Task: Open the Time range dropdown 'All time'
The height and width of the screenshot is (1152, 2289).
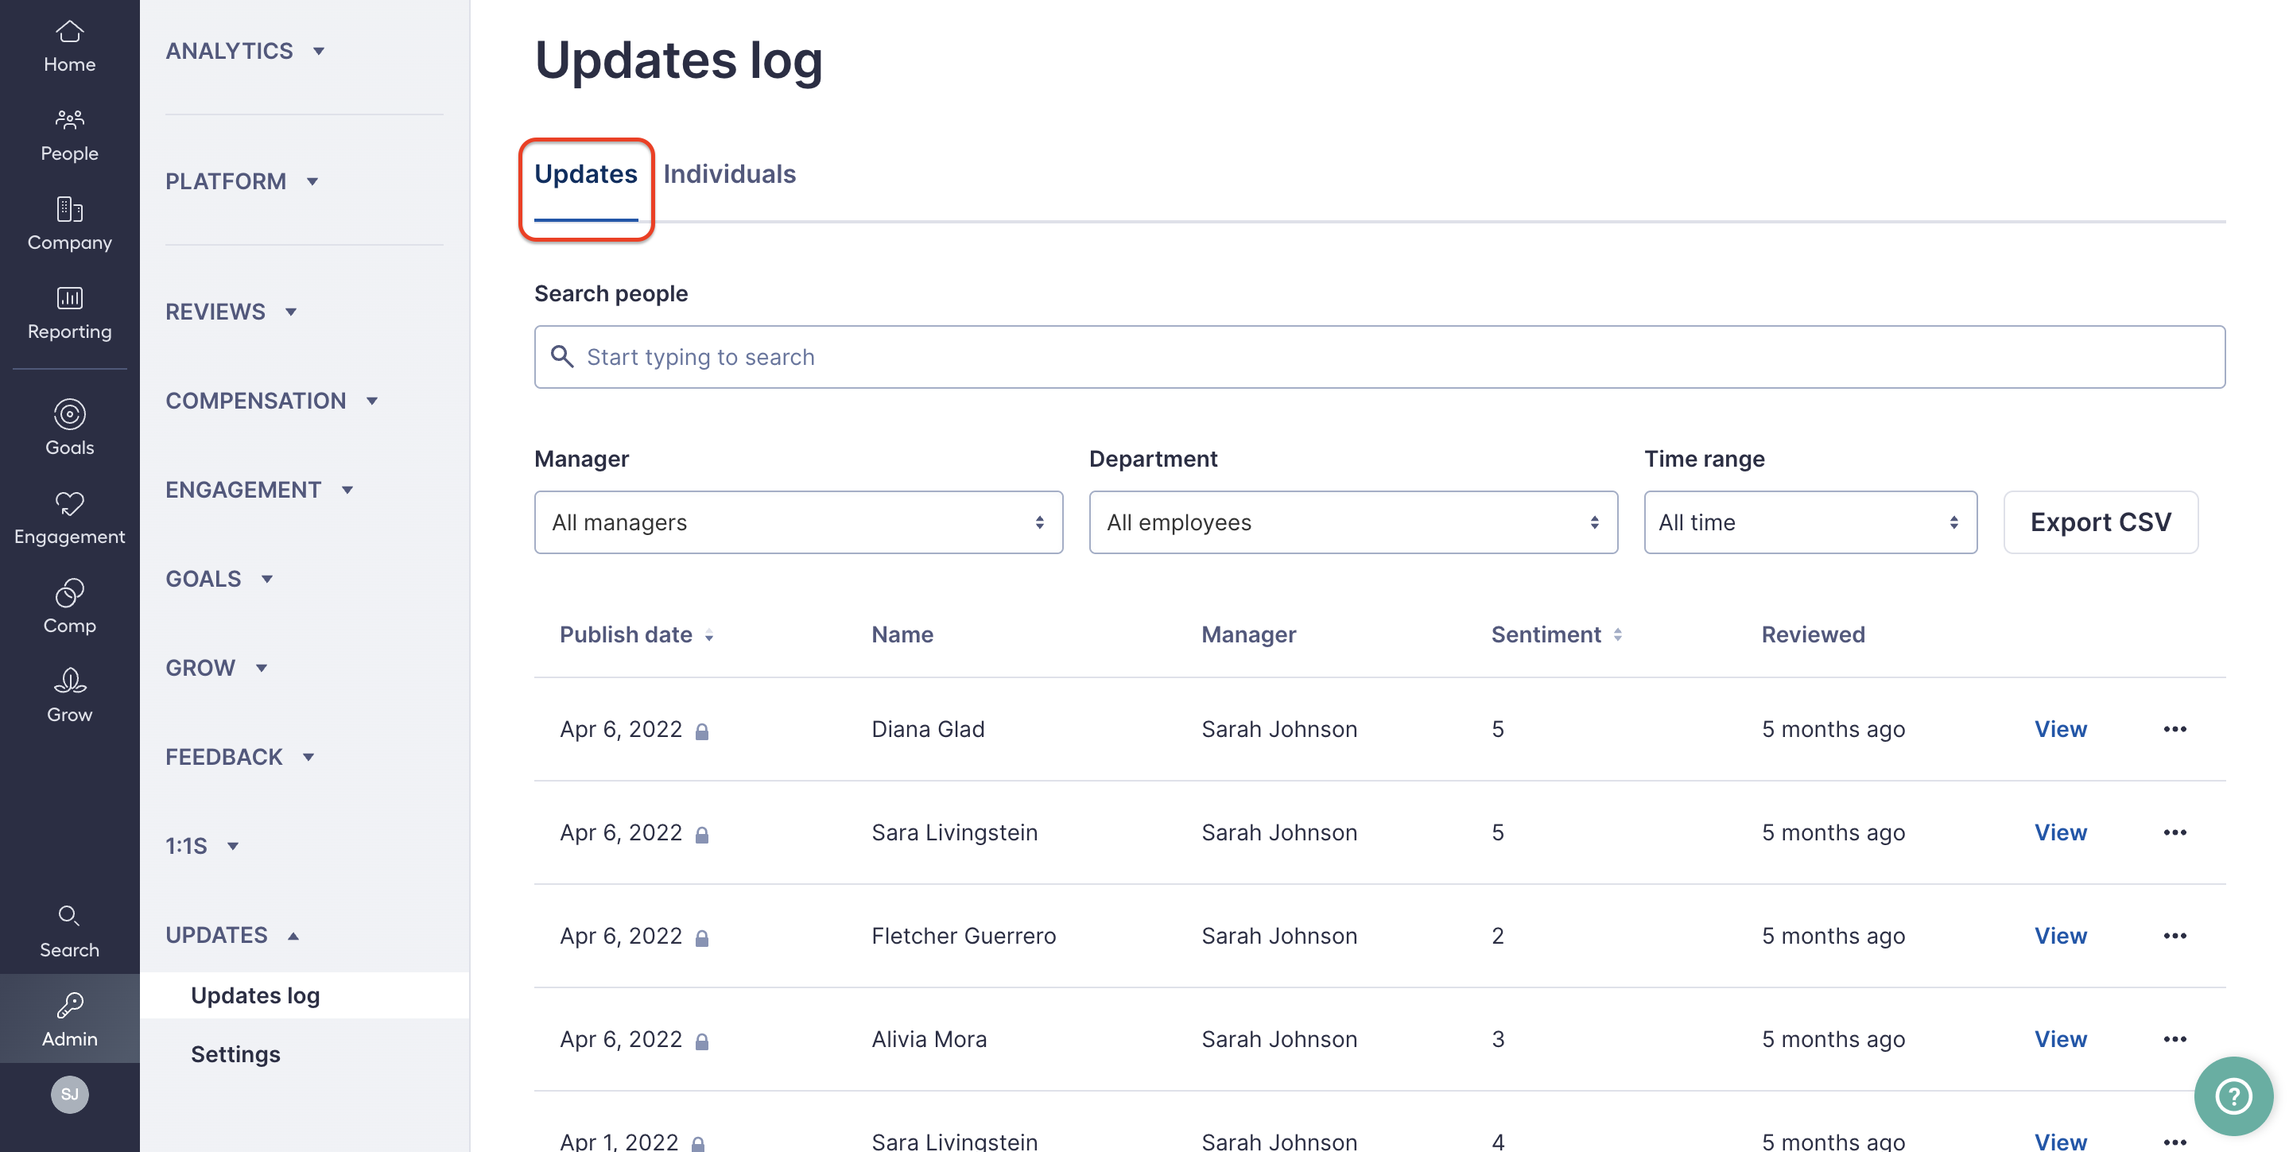Action: point(1810,522)
